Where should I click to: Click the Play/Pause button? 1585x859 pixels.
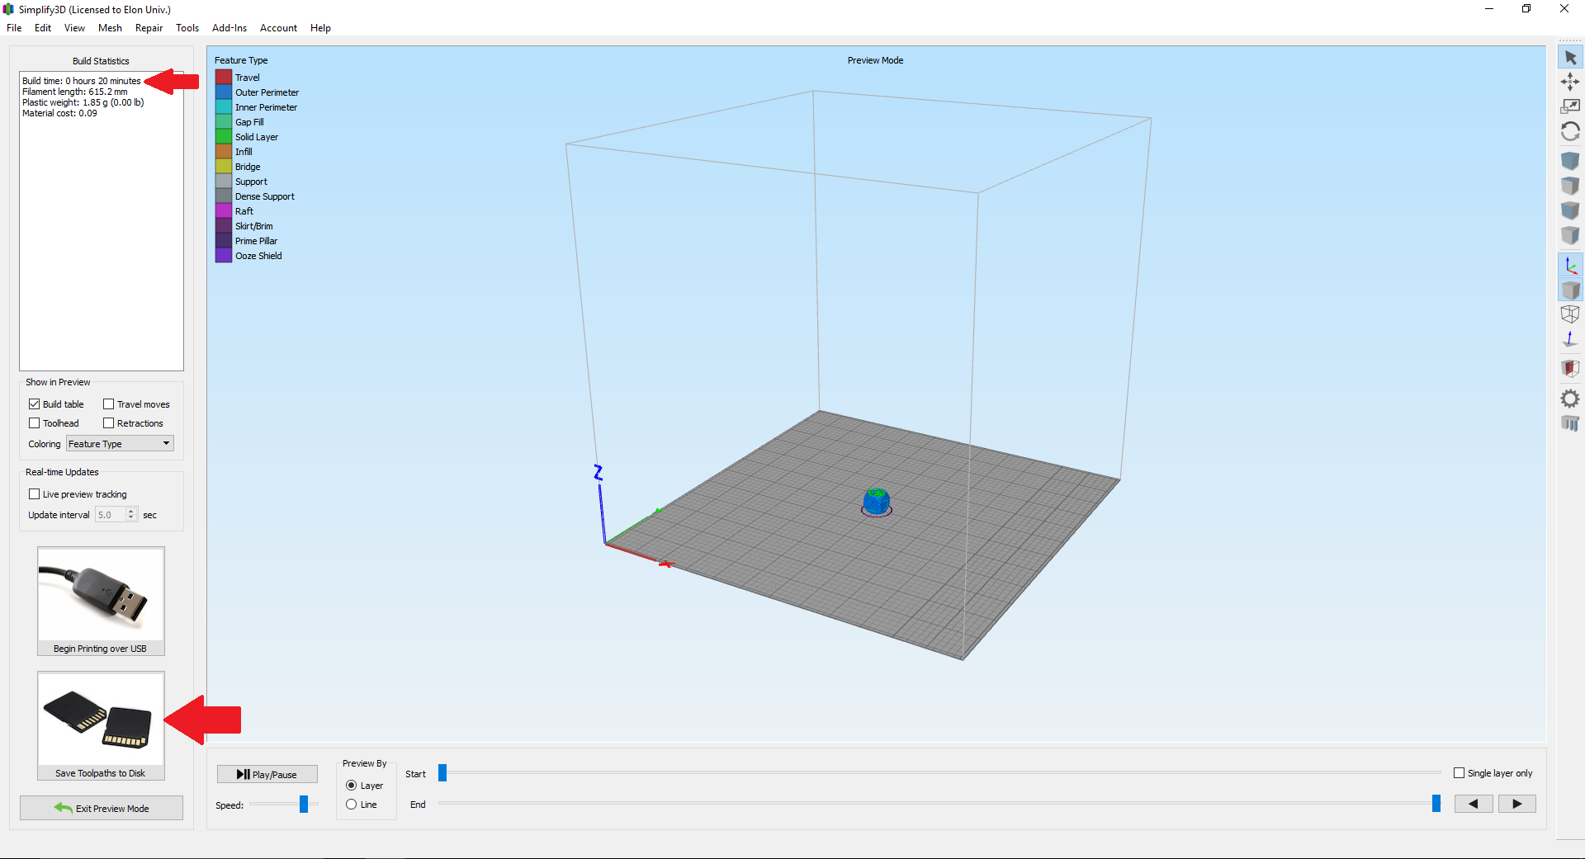(x=267, y=774)
